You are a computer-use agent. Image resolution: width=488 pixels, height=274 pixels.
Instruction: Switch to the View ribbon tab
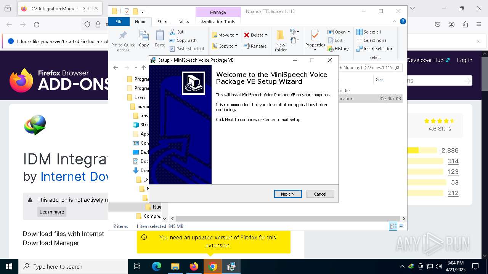(x=184, y=22)
